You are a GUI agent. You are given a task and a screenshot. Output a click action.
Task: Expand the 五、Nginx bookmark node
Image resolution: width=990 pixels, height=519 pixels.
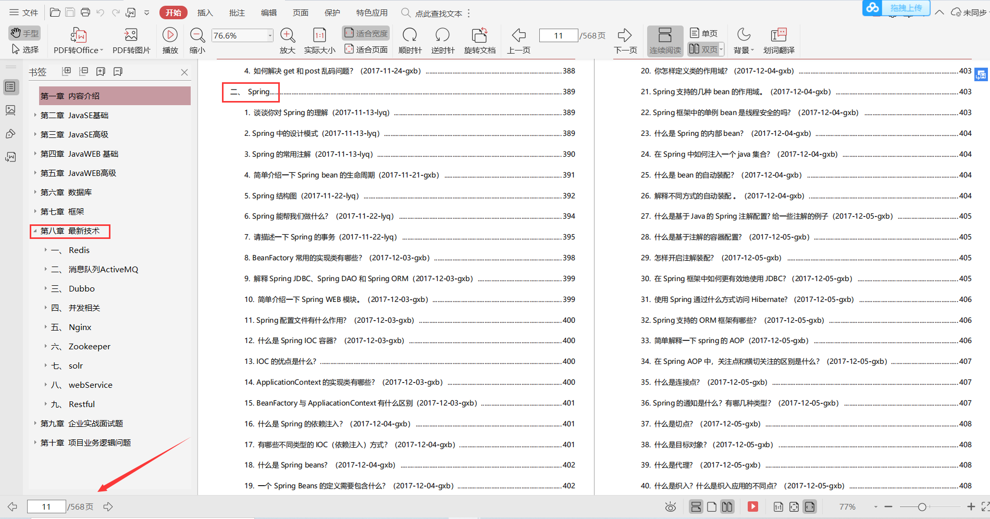coord(45,327)
